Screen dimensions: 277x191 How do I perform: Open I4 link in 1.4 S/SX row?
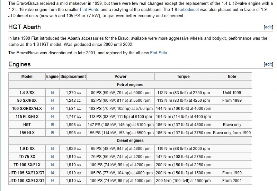(x=52, y=93)
